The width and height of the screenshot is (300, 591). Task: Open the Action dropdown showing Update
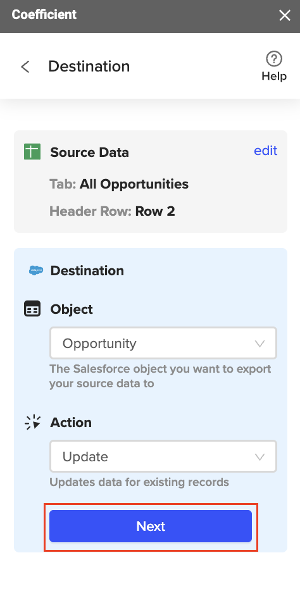163,456
